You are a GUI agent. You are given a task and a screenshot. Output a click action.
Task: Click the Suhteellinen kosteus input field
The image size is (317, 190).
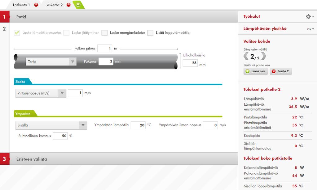pos(60,136)
